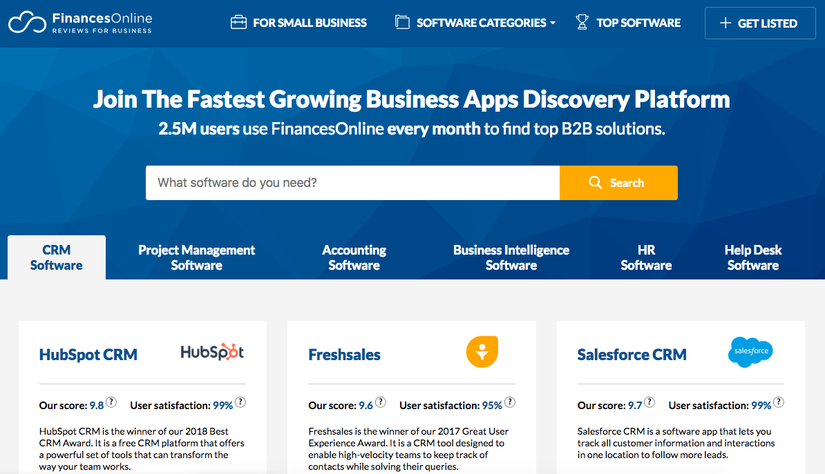Click Freshsales user satisfaction value 95%
This screenshot has height=474, width=825.
[492, 406]
